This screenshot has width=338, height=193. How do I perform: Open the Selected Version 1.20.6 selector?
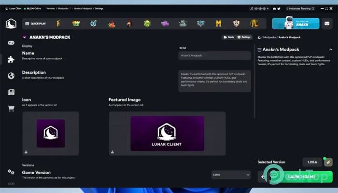point(312,162)
